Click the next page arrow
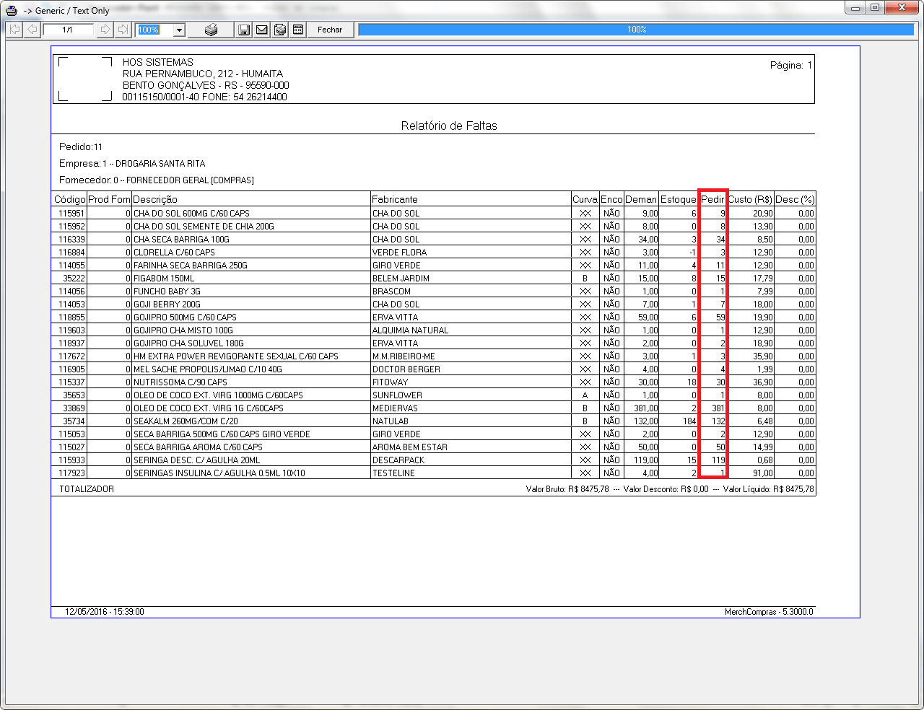 [x=105, y=30]
